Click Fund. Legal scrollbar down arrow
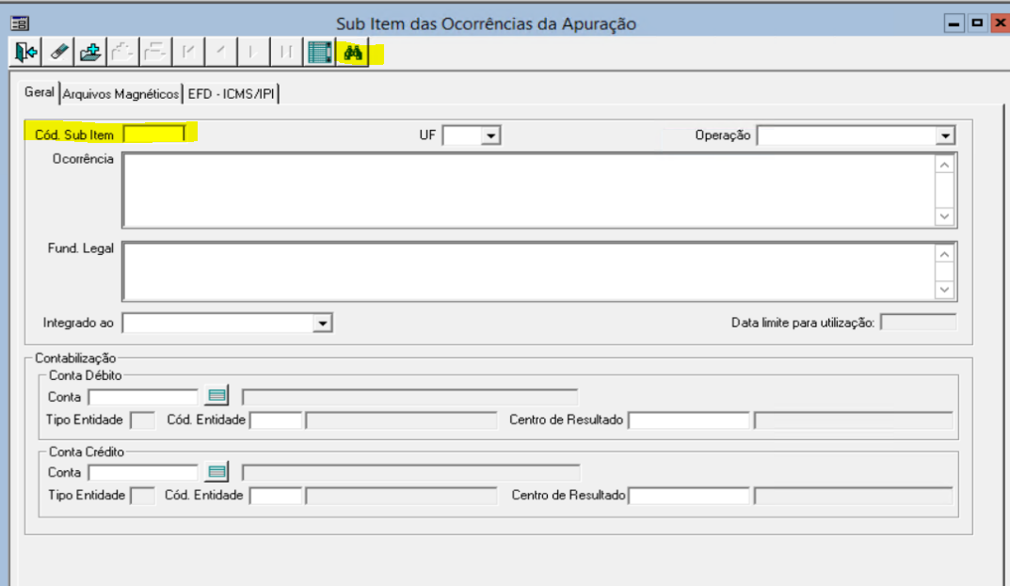This screenshot has width=1010, height=586. (x=944, y=290)
